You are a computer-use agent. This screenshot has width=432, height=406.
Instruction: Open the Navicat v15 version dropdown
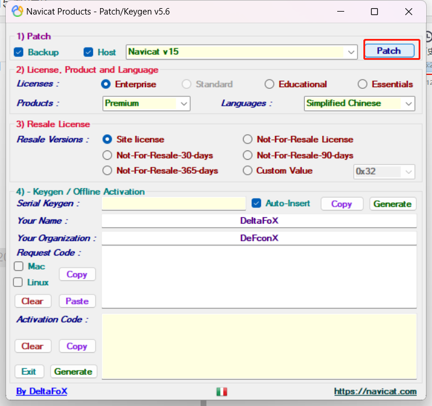tap(351, 52)
